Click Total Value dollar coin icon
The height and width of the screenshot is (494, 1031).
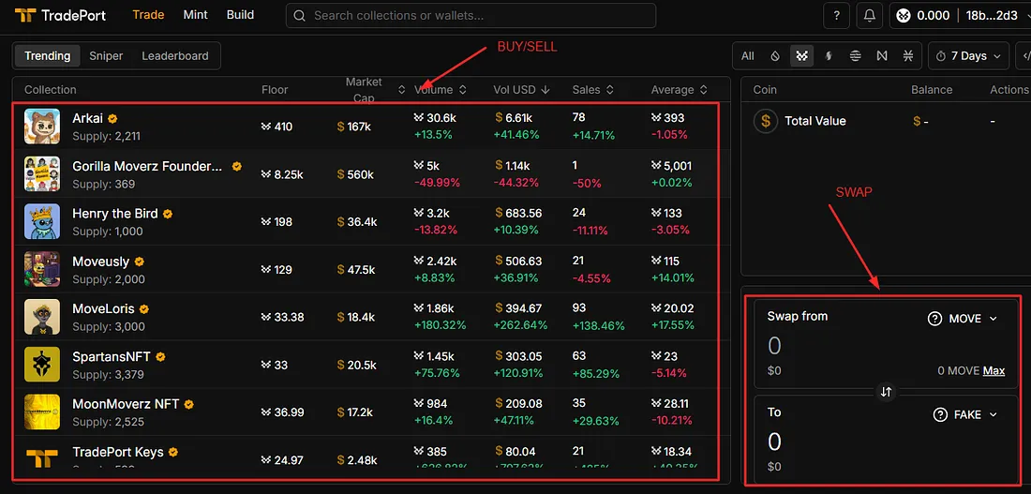coord(766,121)
